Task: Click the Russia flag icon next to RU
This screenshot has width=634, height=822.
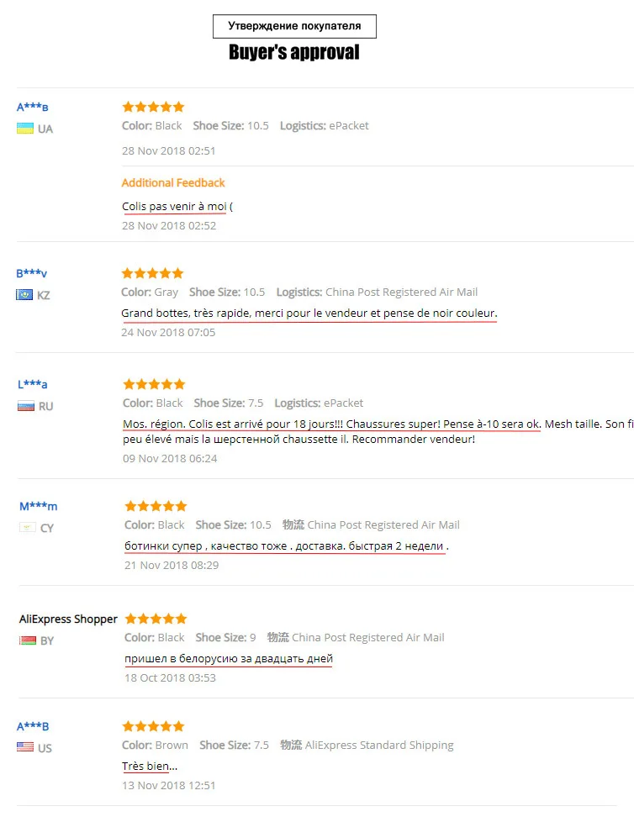Action: [x=26, y=406]
